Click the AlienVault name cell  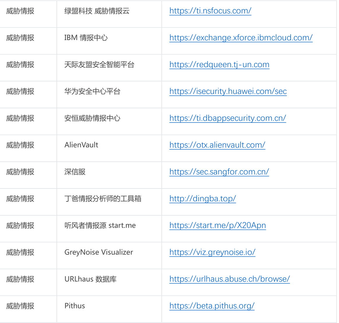pyautogui.click(x=81, y=145)
